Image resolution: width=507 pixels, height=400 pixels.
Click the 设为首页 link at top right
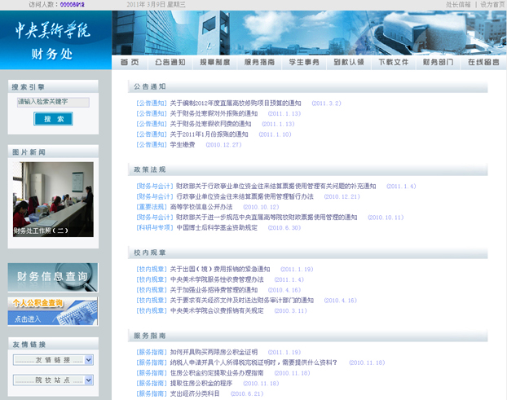click(492, 4)
